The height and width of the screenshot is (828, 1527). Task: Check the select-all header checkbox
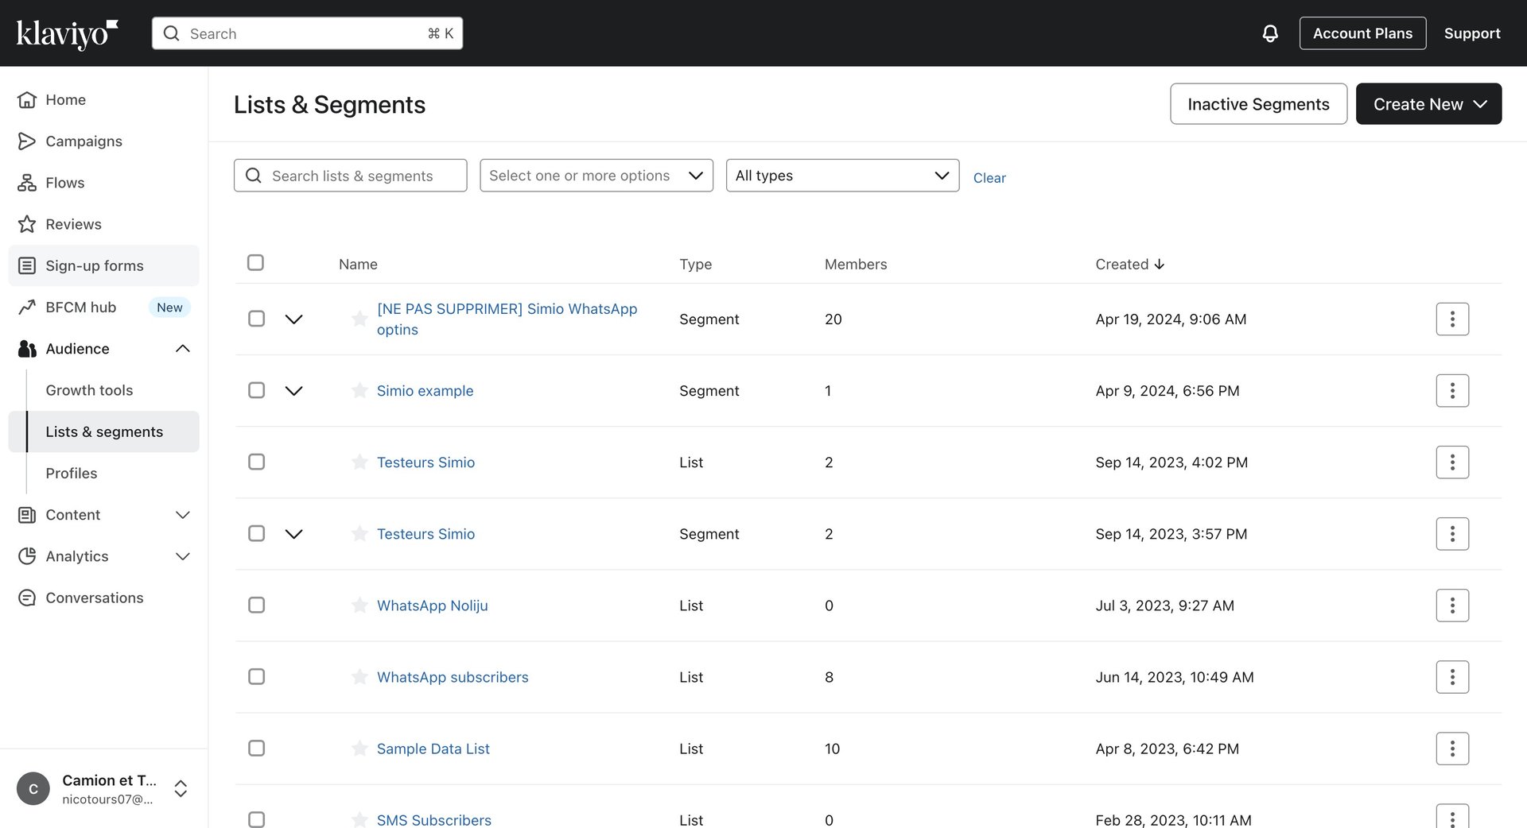255,263
